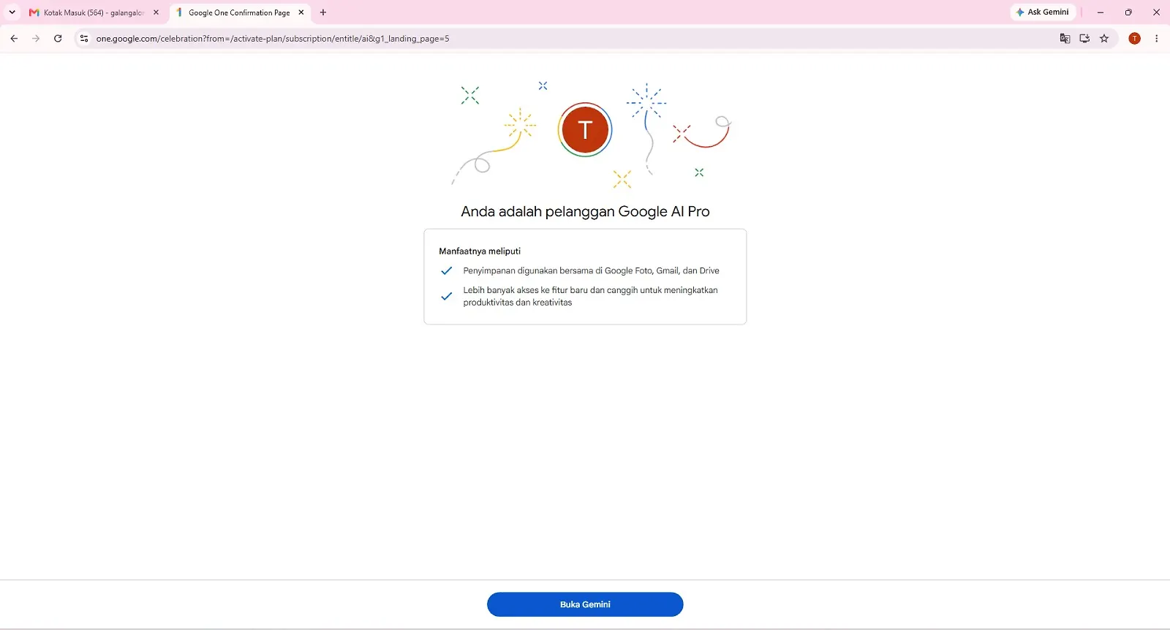1170x630 pixels.
Task: Click the Ask Gemini button
Action: click(1043, 12)
